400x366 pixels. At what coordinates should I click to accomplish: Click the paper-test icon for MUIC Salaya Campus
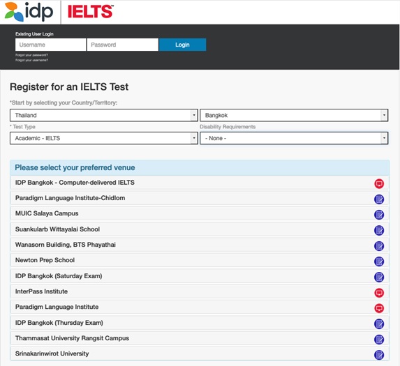(x=379, y=215)
